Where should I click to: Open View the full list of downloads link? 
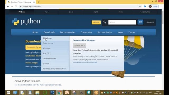point(85,63)
